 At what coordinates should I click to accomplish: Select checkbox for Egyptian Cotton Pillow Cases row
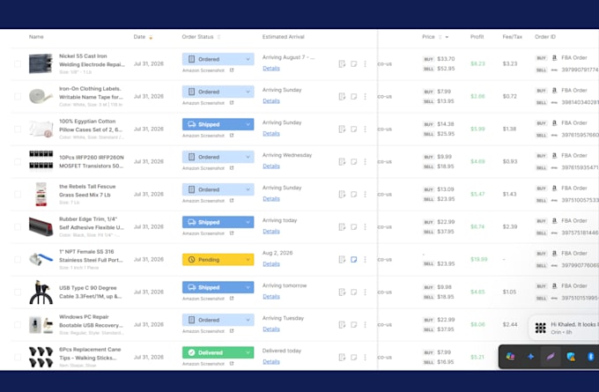(18, 129)
